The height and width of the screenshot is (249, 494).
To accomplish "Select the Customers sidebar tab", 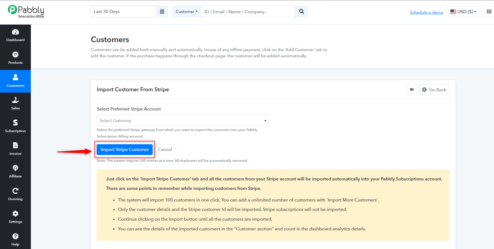I will [15, 81].
